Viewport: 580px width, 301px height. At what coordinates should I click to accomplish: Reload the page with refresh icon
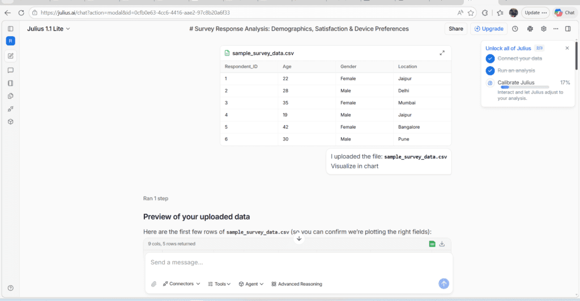tap(21, 12)
